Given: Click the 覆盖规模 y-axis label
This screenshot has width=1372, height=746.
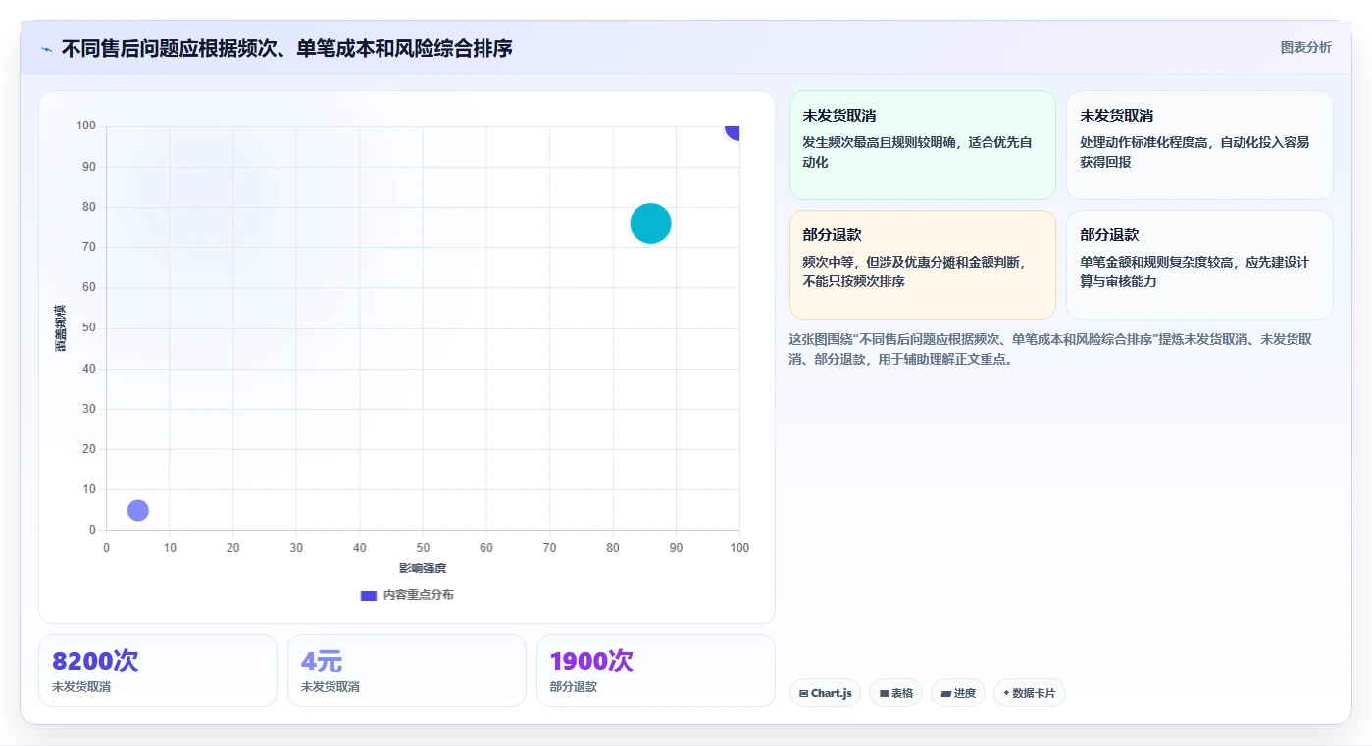Looking at the screenshot, I should pos(61,328).
